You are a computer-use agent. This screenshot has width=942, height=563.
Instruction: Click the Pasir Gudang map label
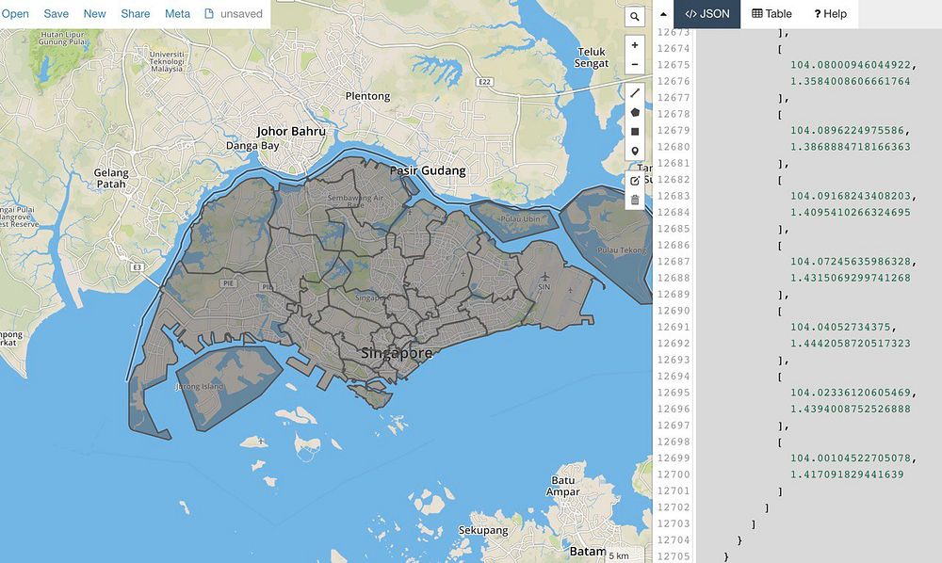click(x=428, y=170)
